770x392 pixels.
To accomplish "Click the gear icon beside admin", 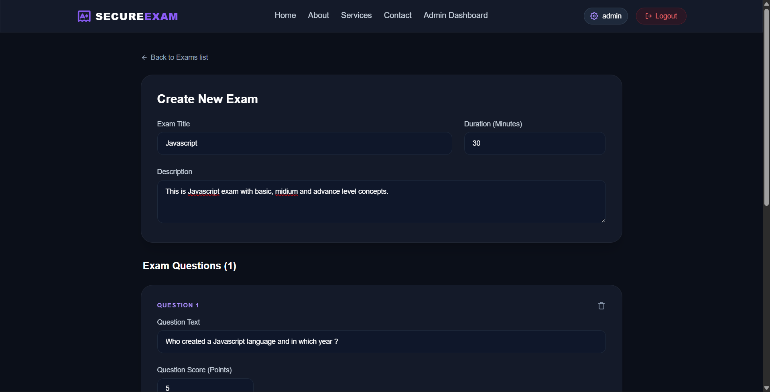I will [594, 16].
